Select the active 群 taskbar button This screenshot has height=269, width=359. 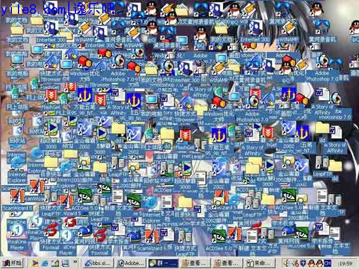pyautogui.click(x=163, y=262)
